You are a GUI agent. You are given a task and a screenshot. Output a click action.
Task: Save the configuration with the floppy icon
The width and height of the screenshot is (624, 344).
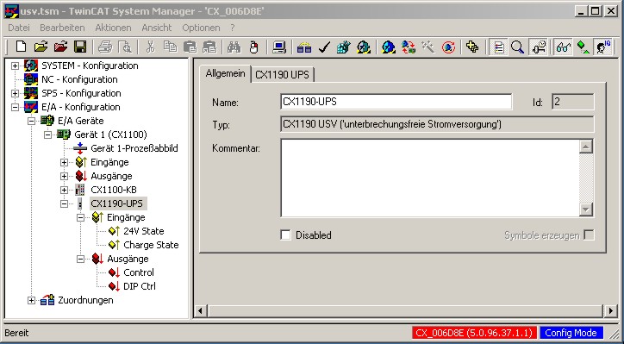pos(80,47)
